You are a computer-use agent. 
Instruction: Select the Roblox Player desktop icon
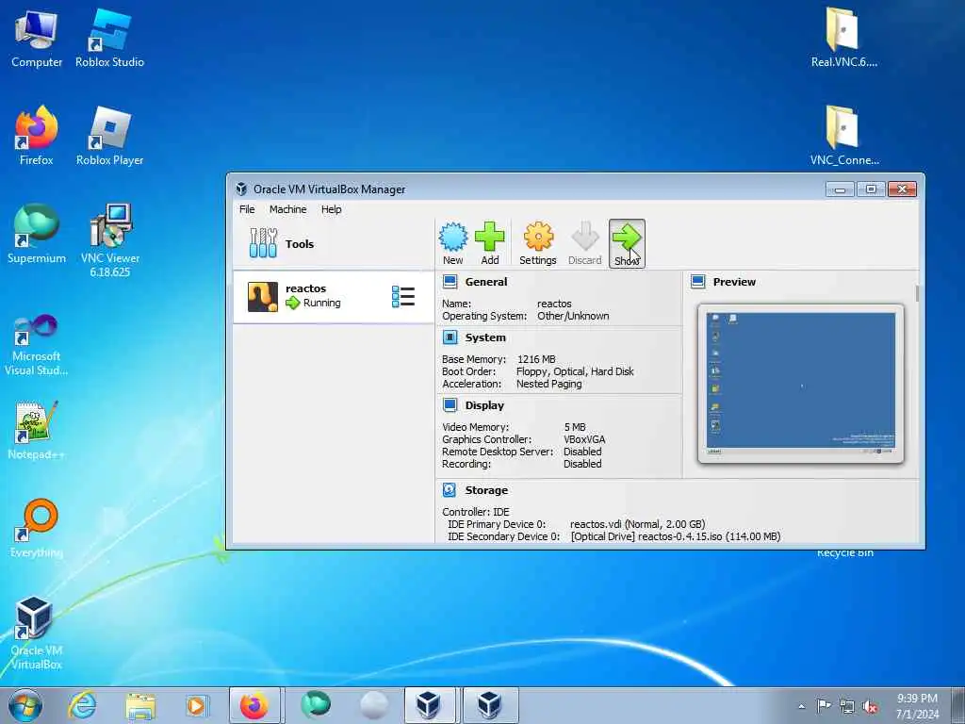(x=109, y=137)
